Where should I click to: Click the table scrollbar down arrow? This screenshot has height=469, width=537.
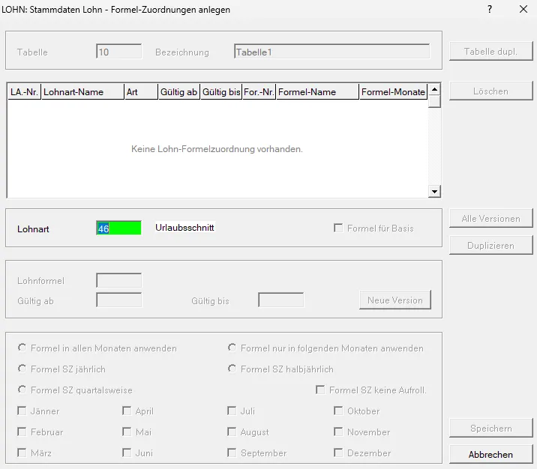434,192
